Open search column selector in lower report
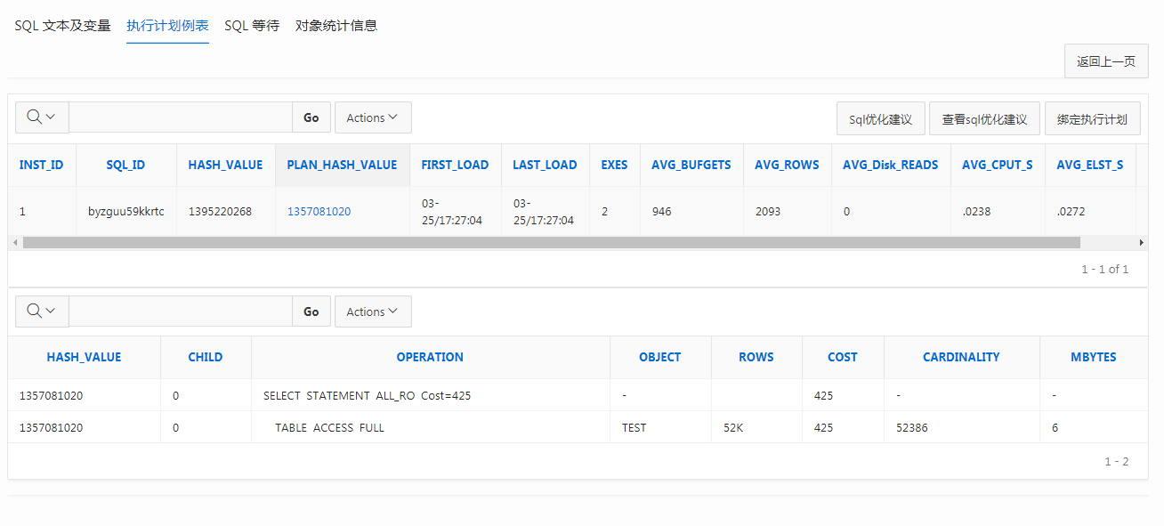 [42, 312]
